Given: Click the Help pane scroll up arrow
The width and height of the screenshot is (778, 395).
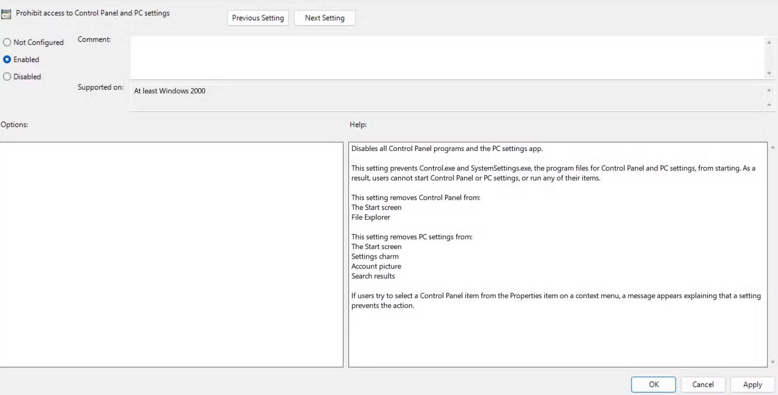Looking at the screenshot, I should 773,148.
